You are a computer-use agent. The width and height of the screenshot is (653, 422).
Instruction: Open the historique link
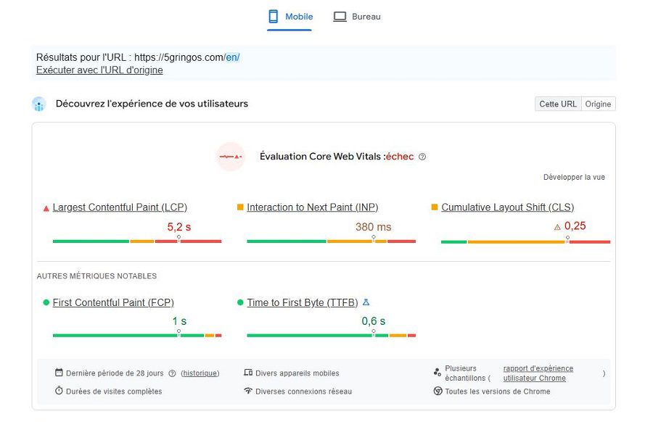200,373
